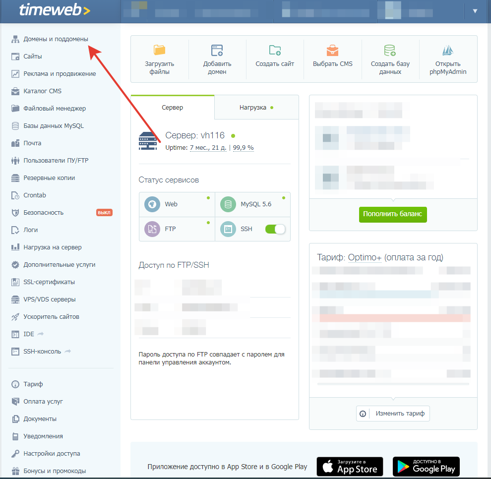Click the Пополнить баланс button
The image size is (491, 479).
393,214
